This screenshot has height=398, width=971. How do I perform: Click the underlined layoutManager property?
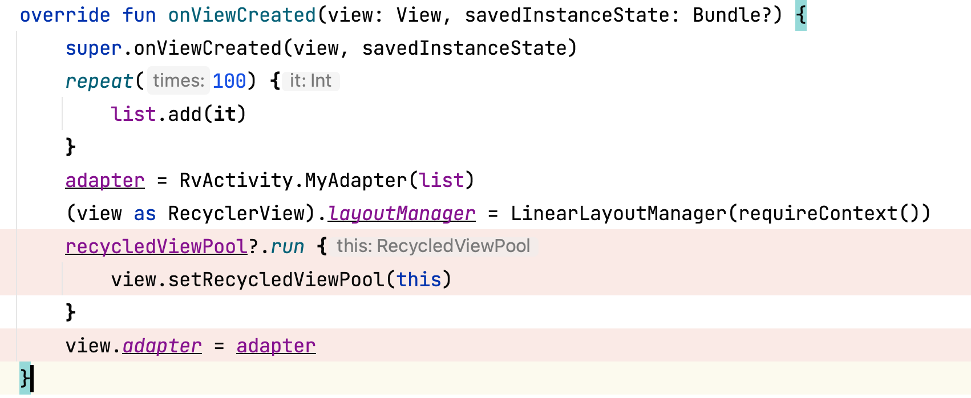click(x=402, y=214)
